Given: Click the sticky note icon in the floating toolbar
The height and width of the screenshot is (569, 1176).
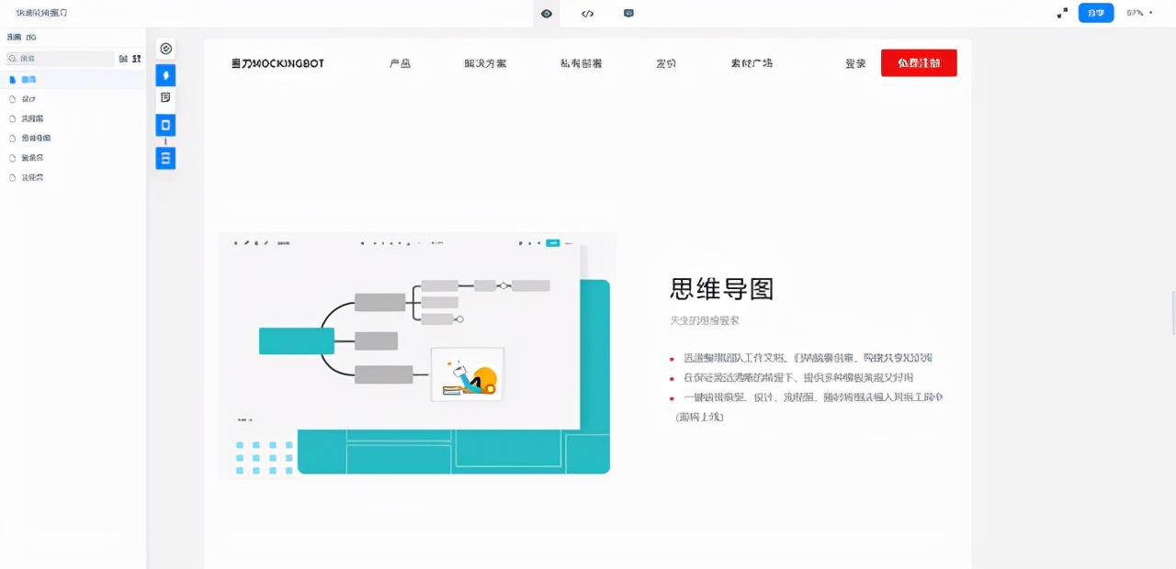Looking at the screenshot, I should [x=165, y=96].
